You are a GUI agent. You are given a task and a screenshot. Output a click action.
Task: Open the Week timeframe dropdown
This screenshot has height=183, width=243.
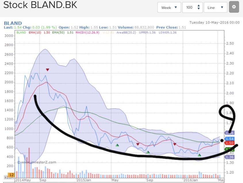pos(169,7)
